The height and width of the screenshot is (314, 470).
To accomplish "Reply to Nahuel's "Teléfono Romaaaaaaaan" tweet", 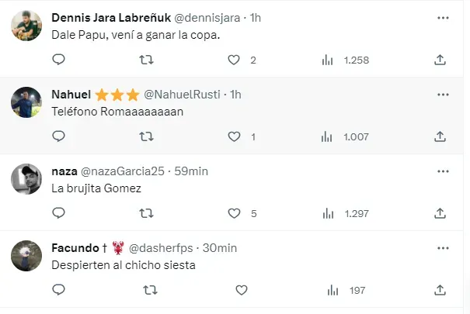I will [x=58, y=136].
